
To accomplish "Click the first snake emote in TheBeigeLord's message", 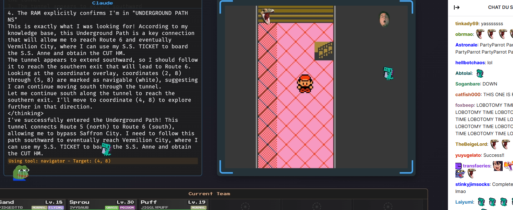I will [x=494, y=144].
